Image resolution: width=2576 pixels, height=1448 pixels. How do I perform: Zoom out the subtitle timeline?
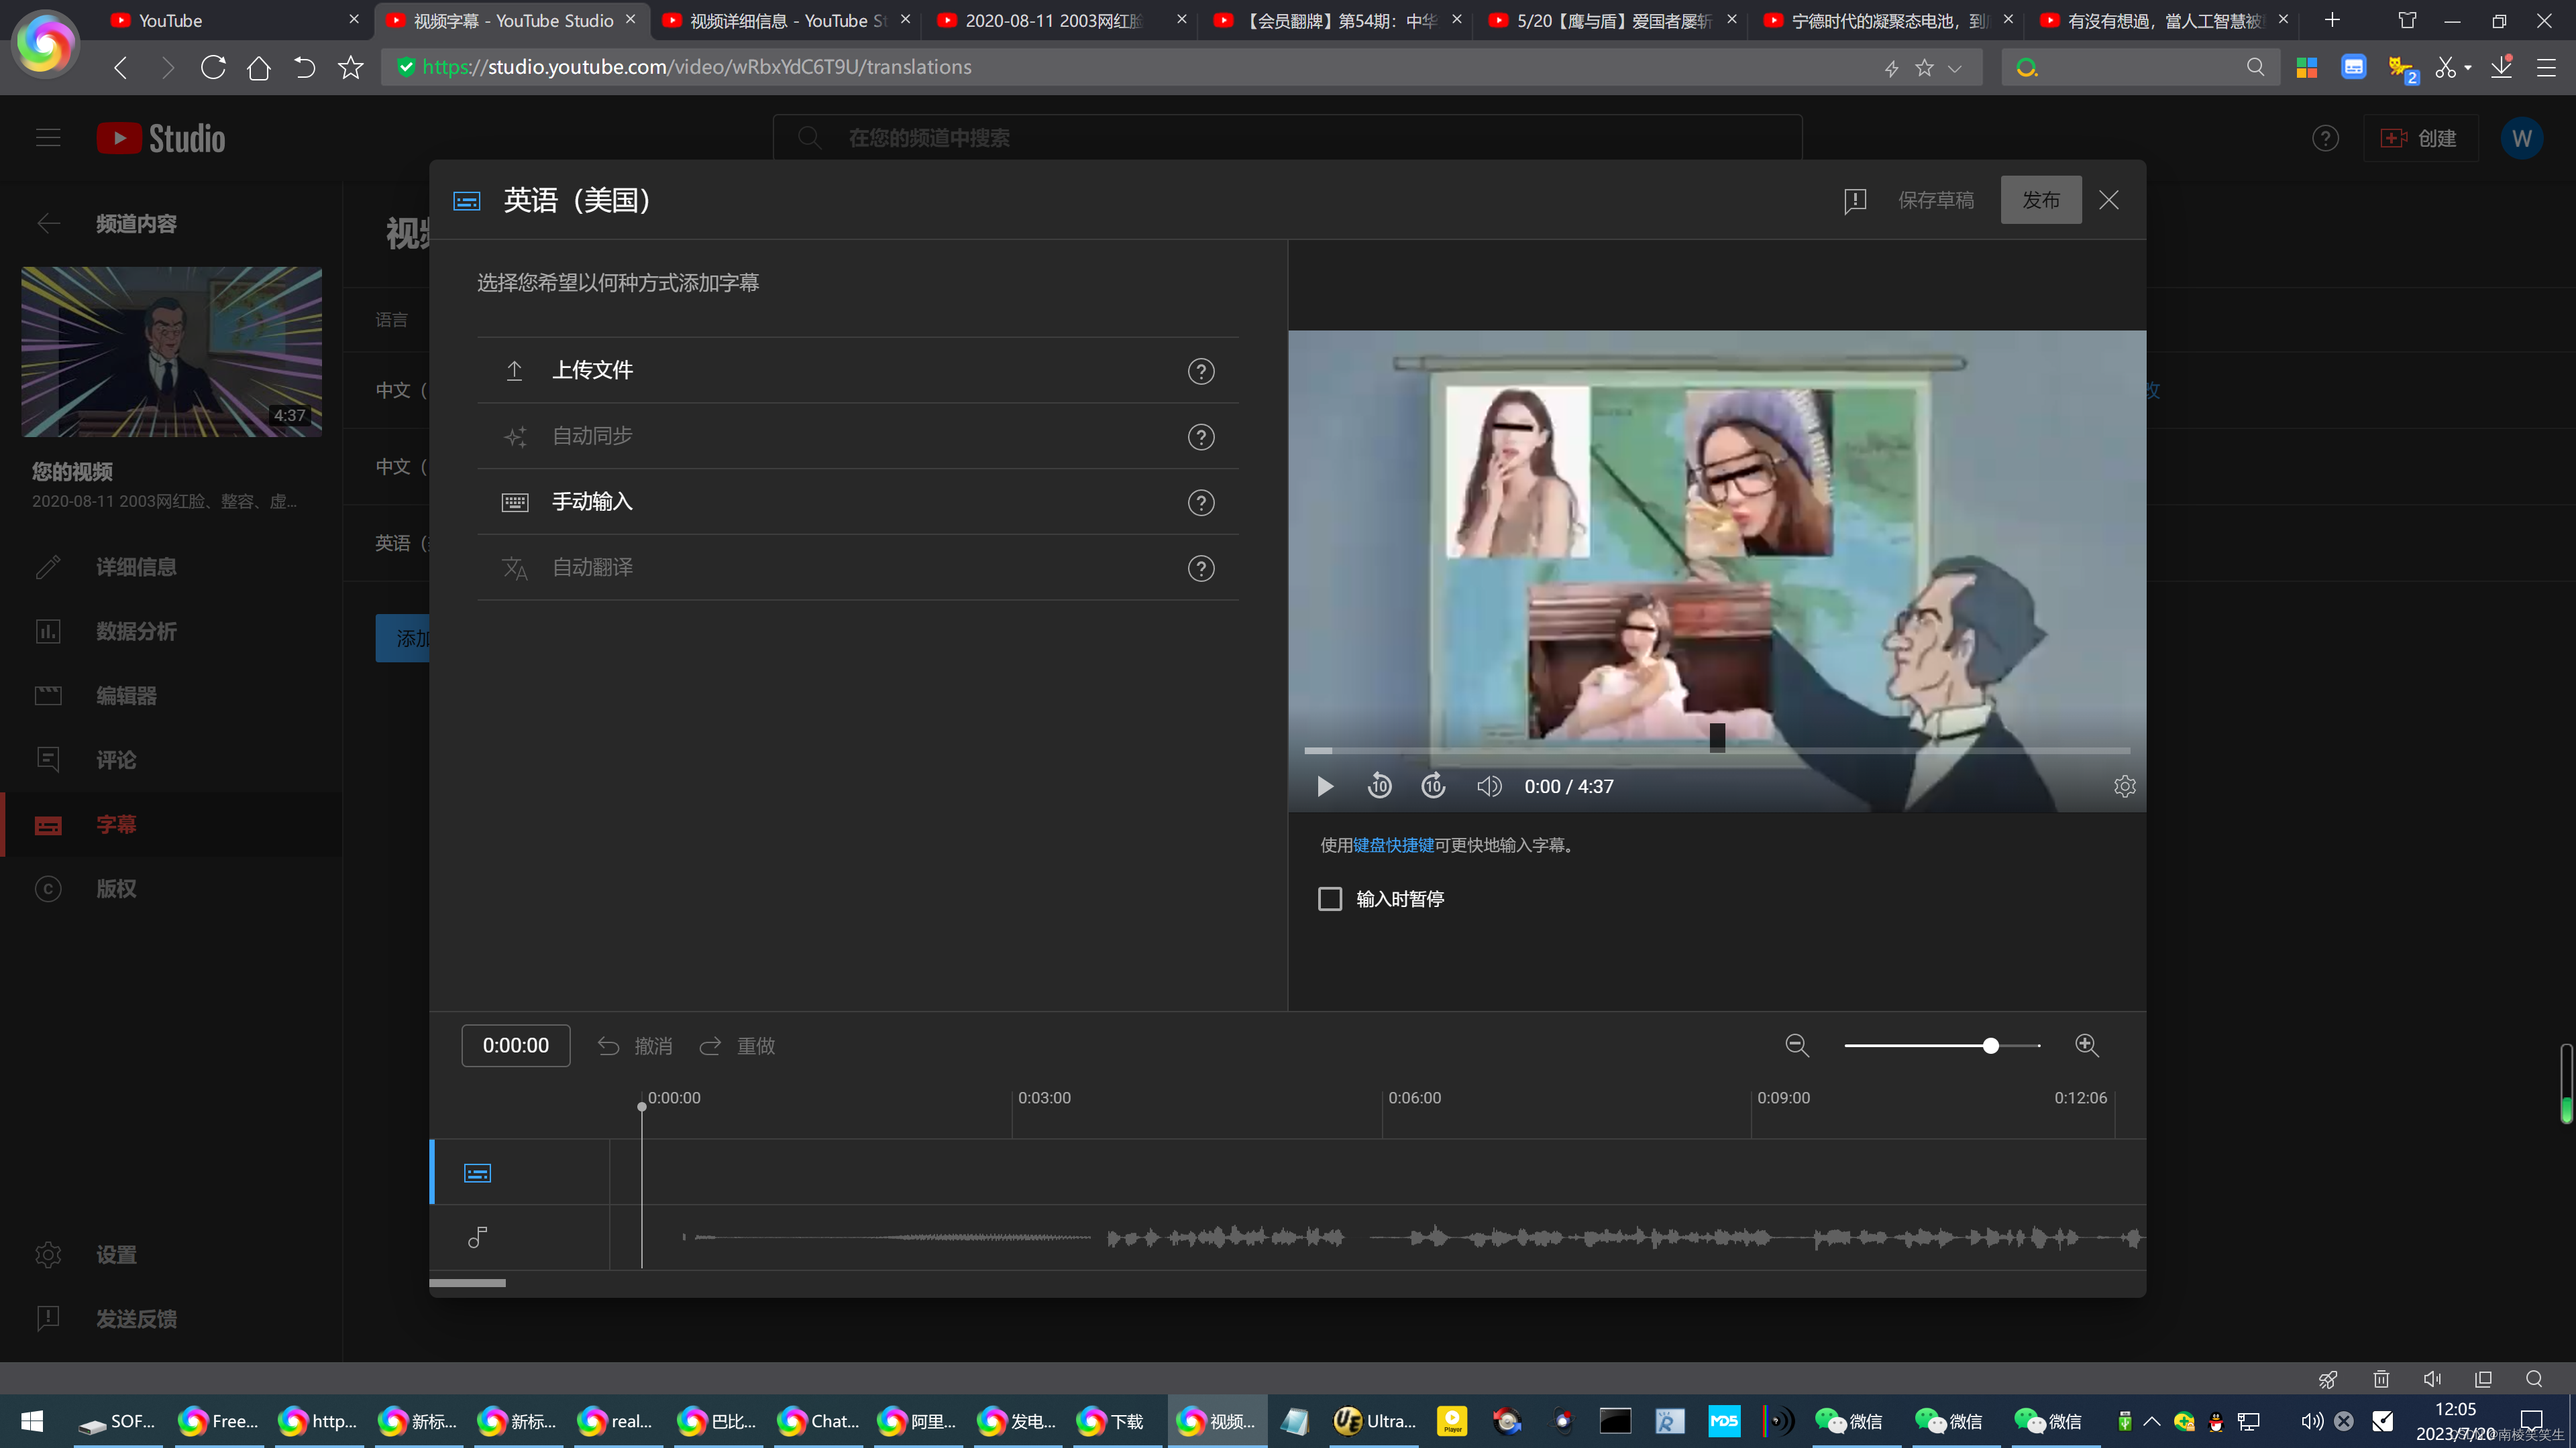1796,1045
